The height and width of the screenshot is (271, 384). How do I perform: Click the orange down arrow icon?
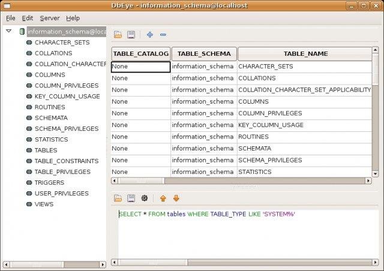point(176,198)
